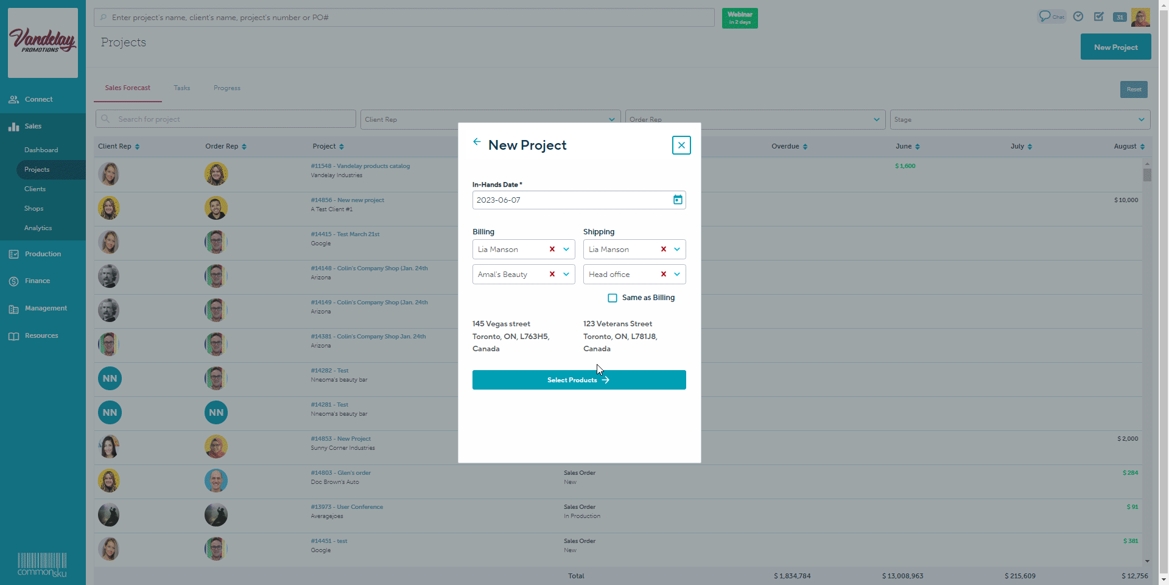Viewport: 1169px width, 585px height.
Task: Select the Connect sidebar icon
Action: click(13, 99)
